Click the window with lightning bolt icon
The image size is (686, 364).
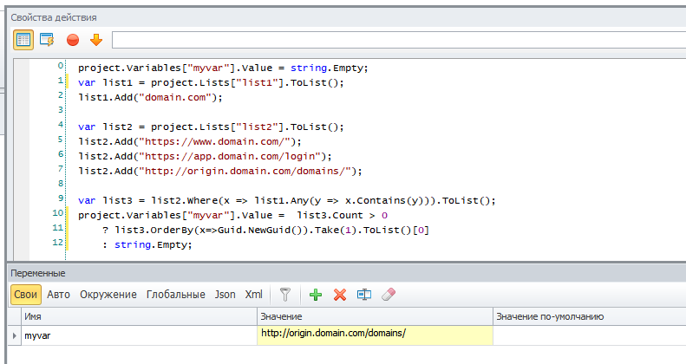coord(47,39)
